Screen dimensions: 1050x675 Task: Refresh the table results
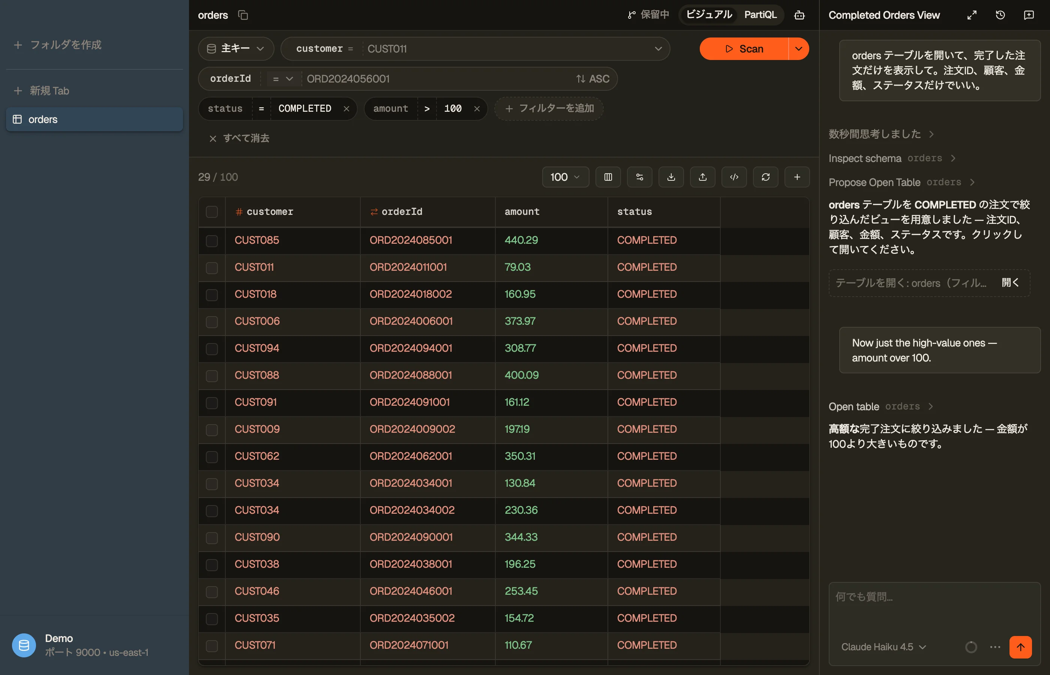point(766,177)
